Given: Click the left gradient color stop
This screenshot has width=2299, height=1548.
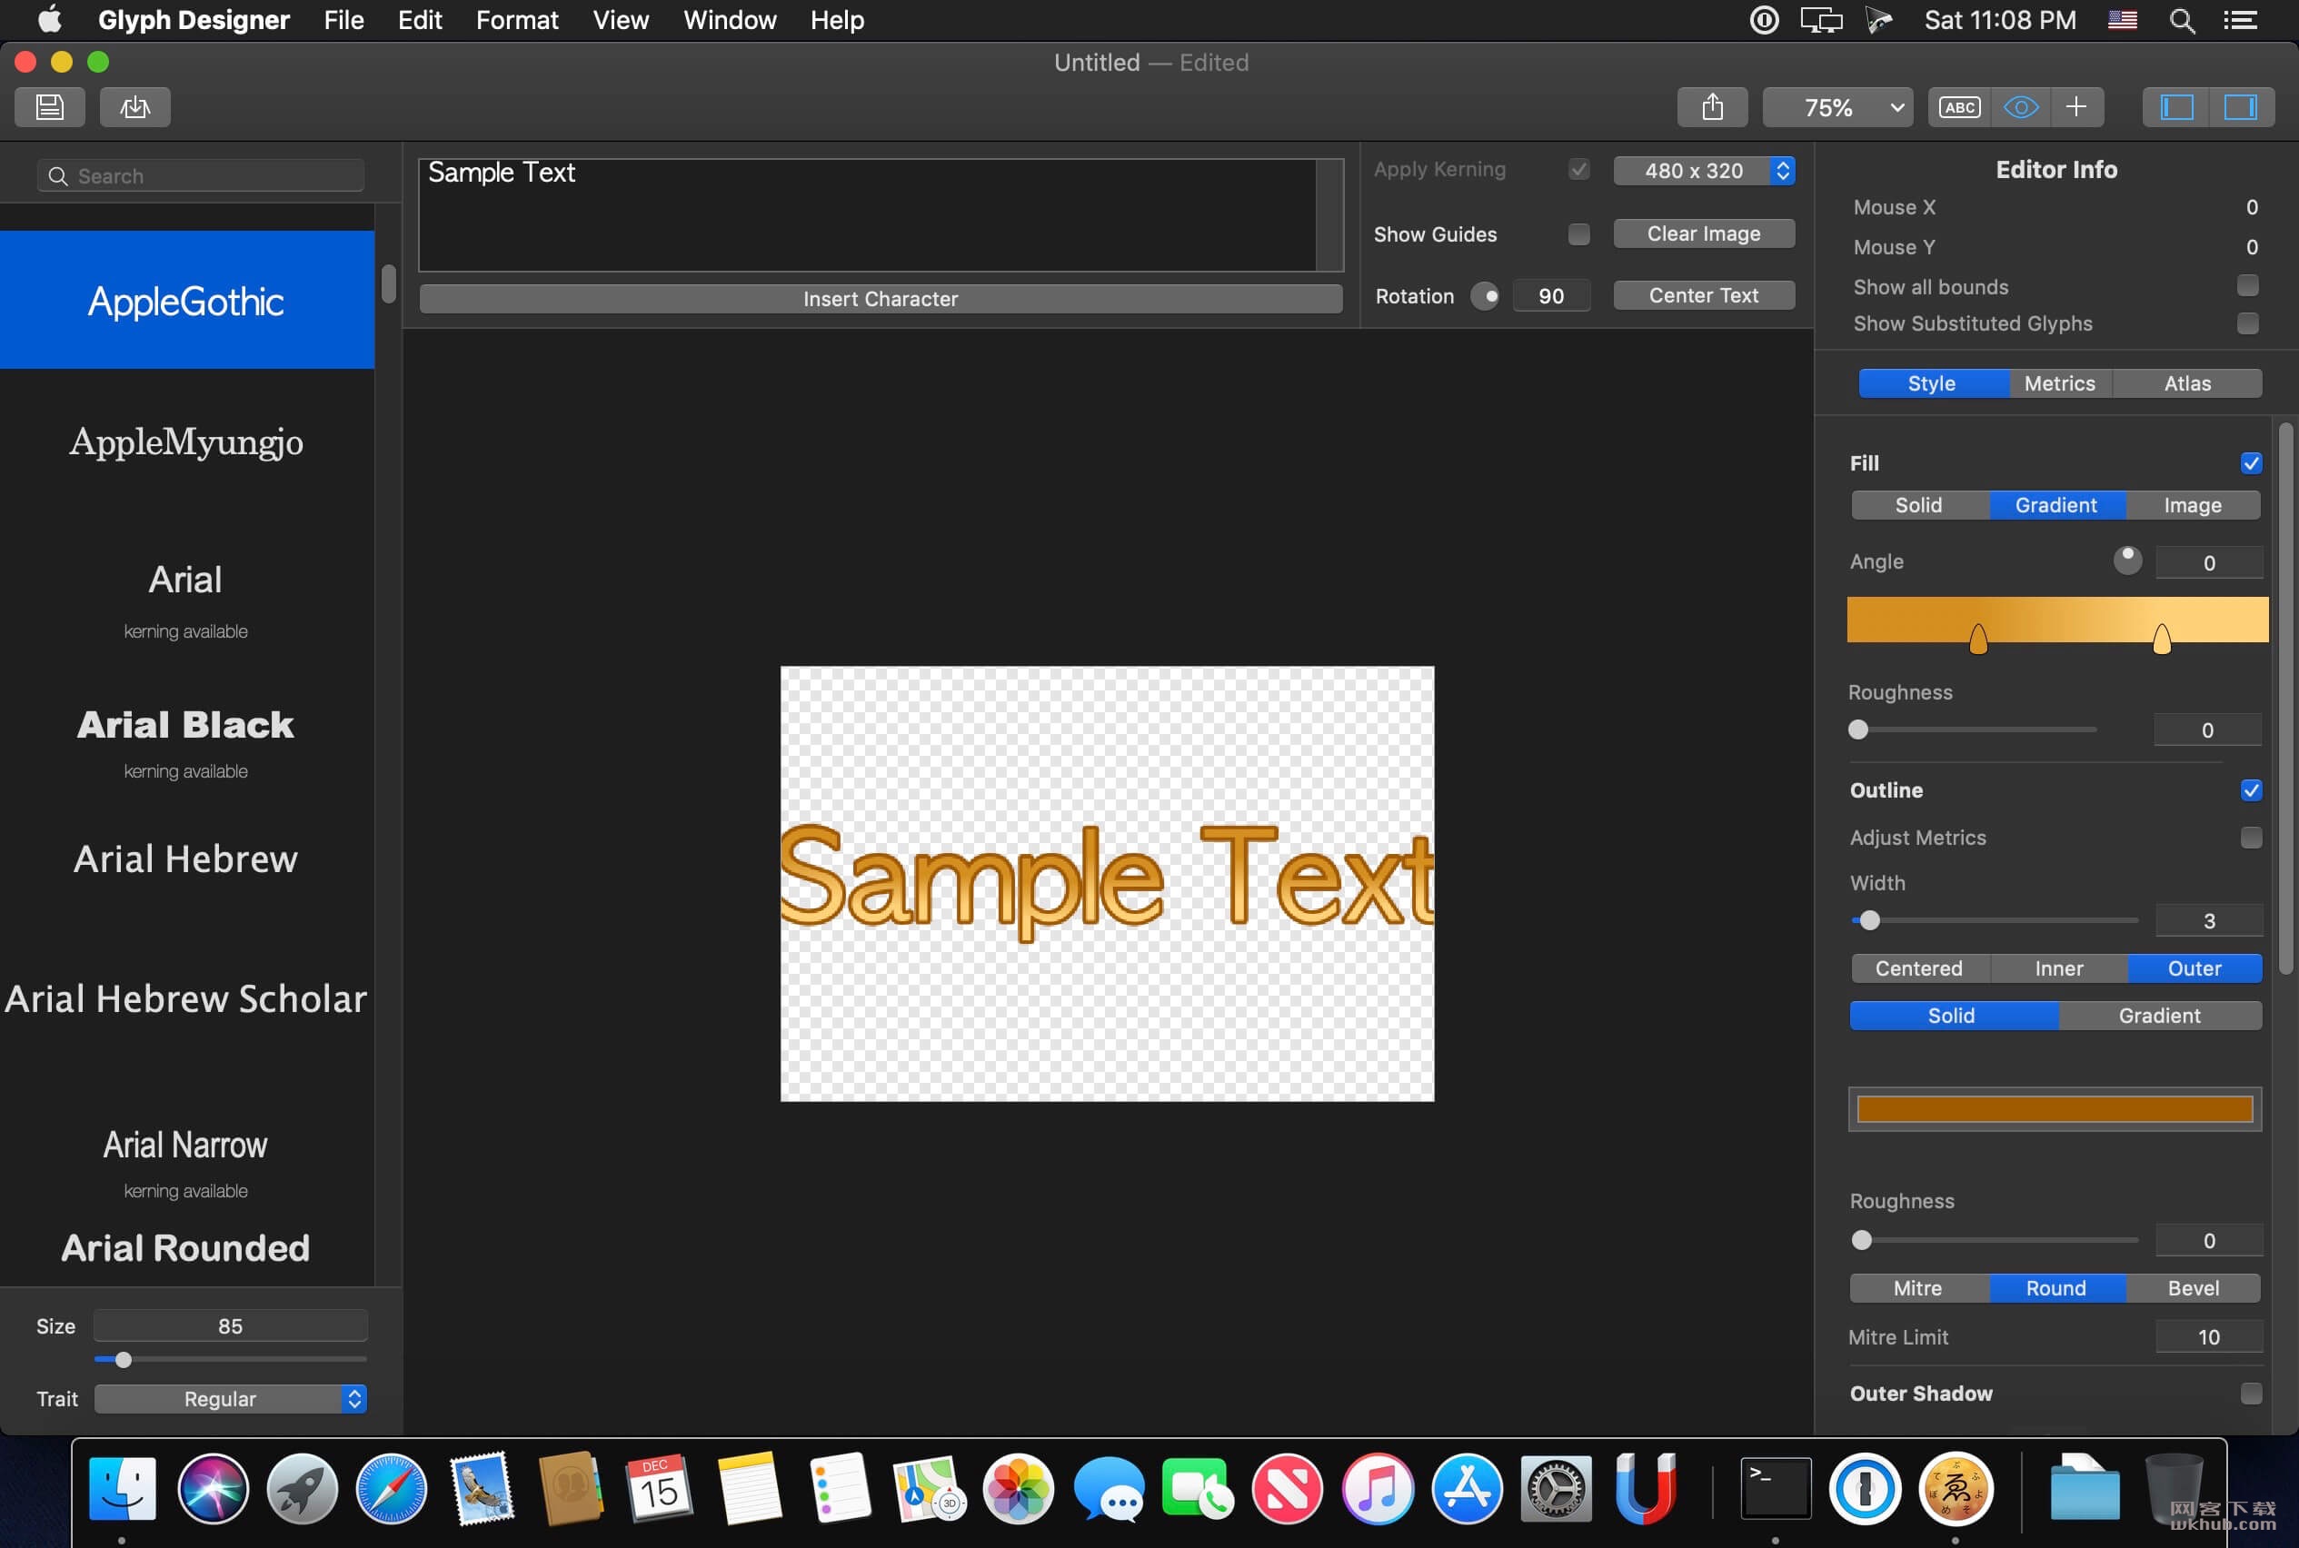Looking at the screenshot, I should (1978, 640).
